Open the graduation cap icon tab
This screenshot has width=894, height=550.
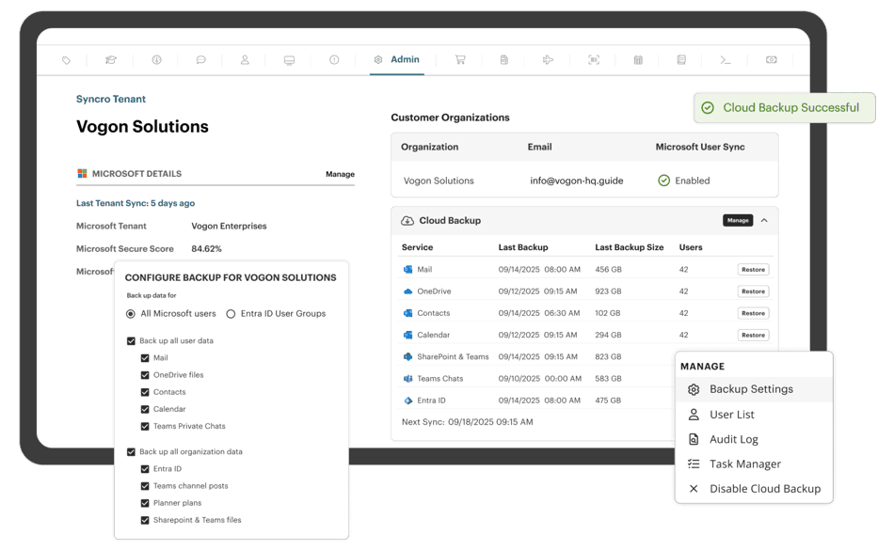[x=111, y=60]
